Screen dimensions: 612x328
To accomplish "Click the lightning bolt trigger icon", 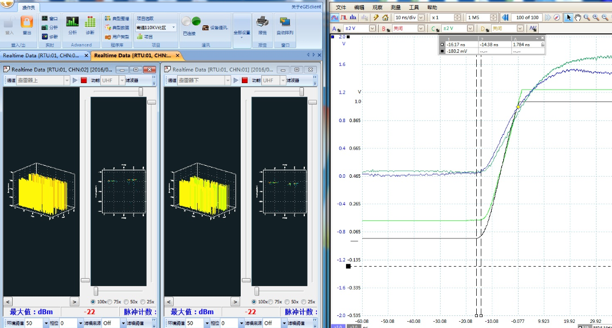I will click(376, 18).
